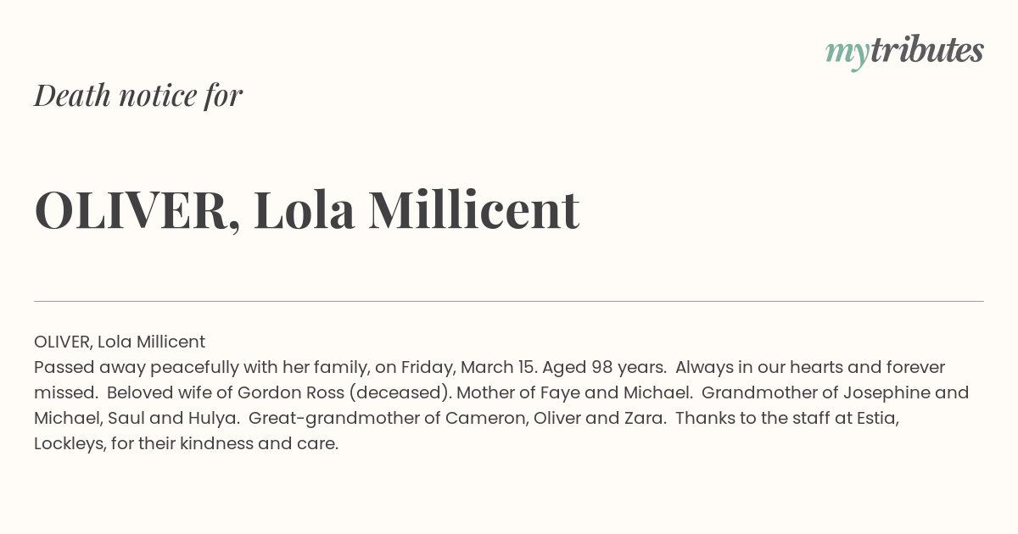Select the date 'Friday, March 15'
The image size is (1018, 534).
468,367
